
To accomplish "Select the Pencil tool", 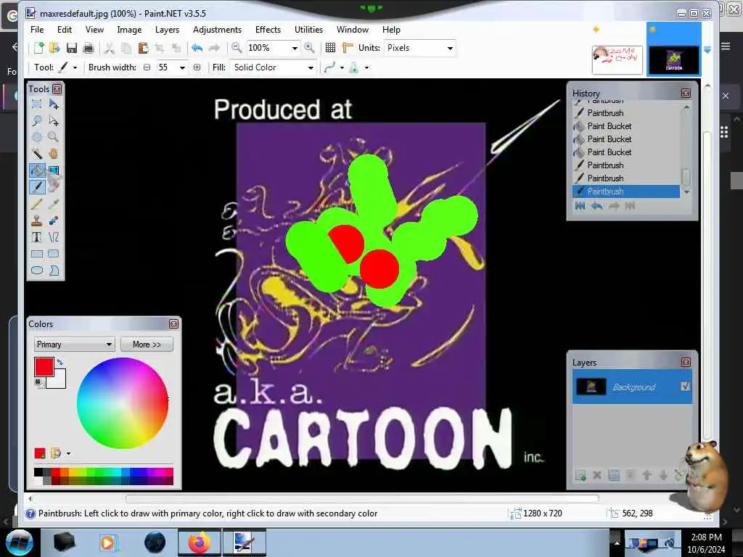I will (x=36, y=204).
